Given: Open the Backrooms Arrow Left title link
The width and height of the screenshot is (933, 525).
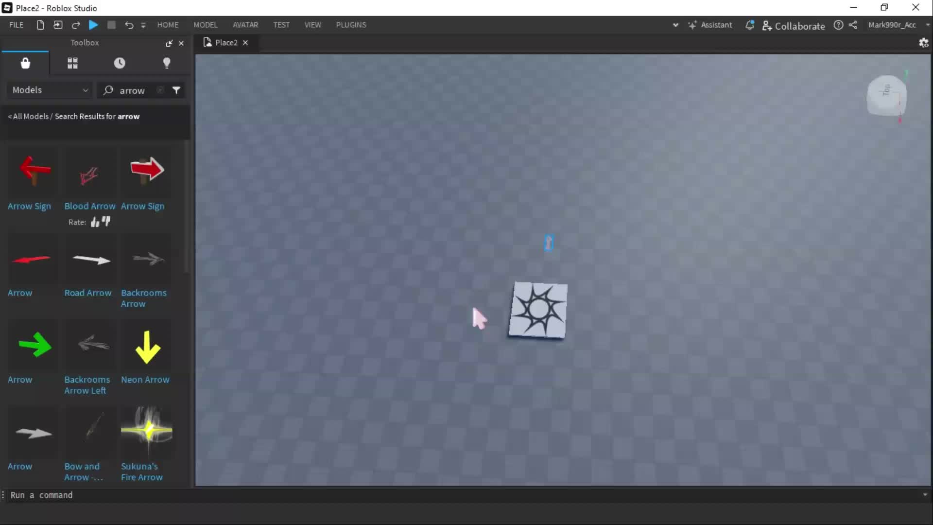Looking at the screenshot, I should pos(87,385).
